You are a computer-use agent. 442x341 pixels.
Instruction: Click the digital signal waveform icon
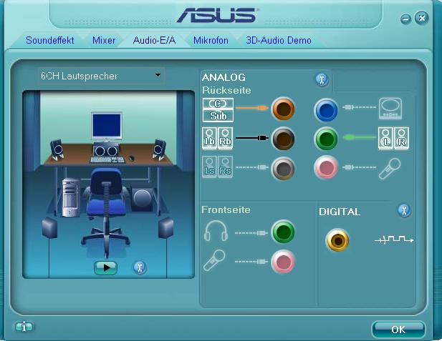(x=394, y=240)
